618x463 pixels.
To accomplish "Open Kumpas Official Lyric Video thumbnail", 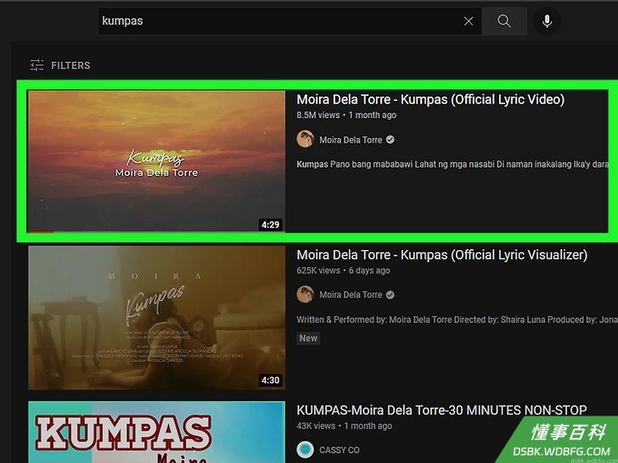I will (156, 161).
